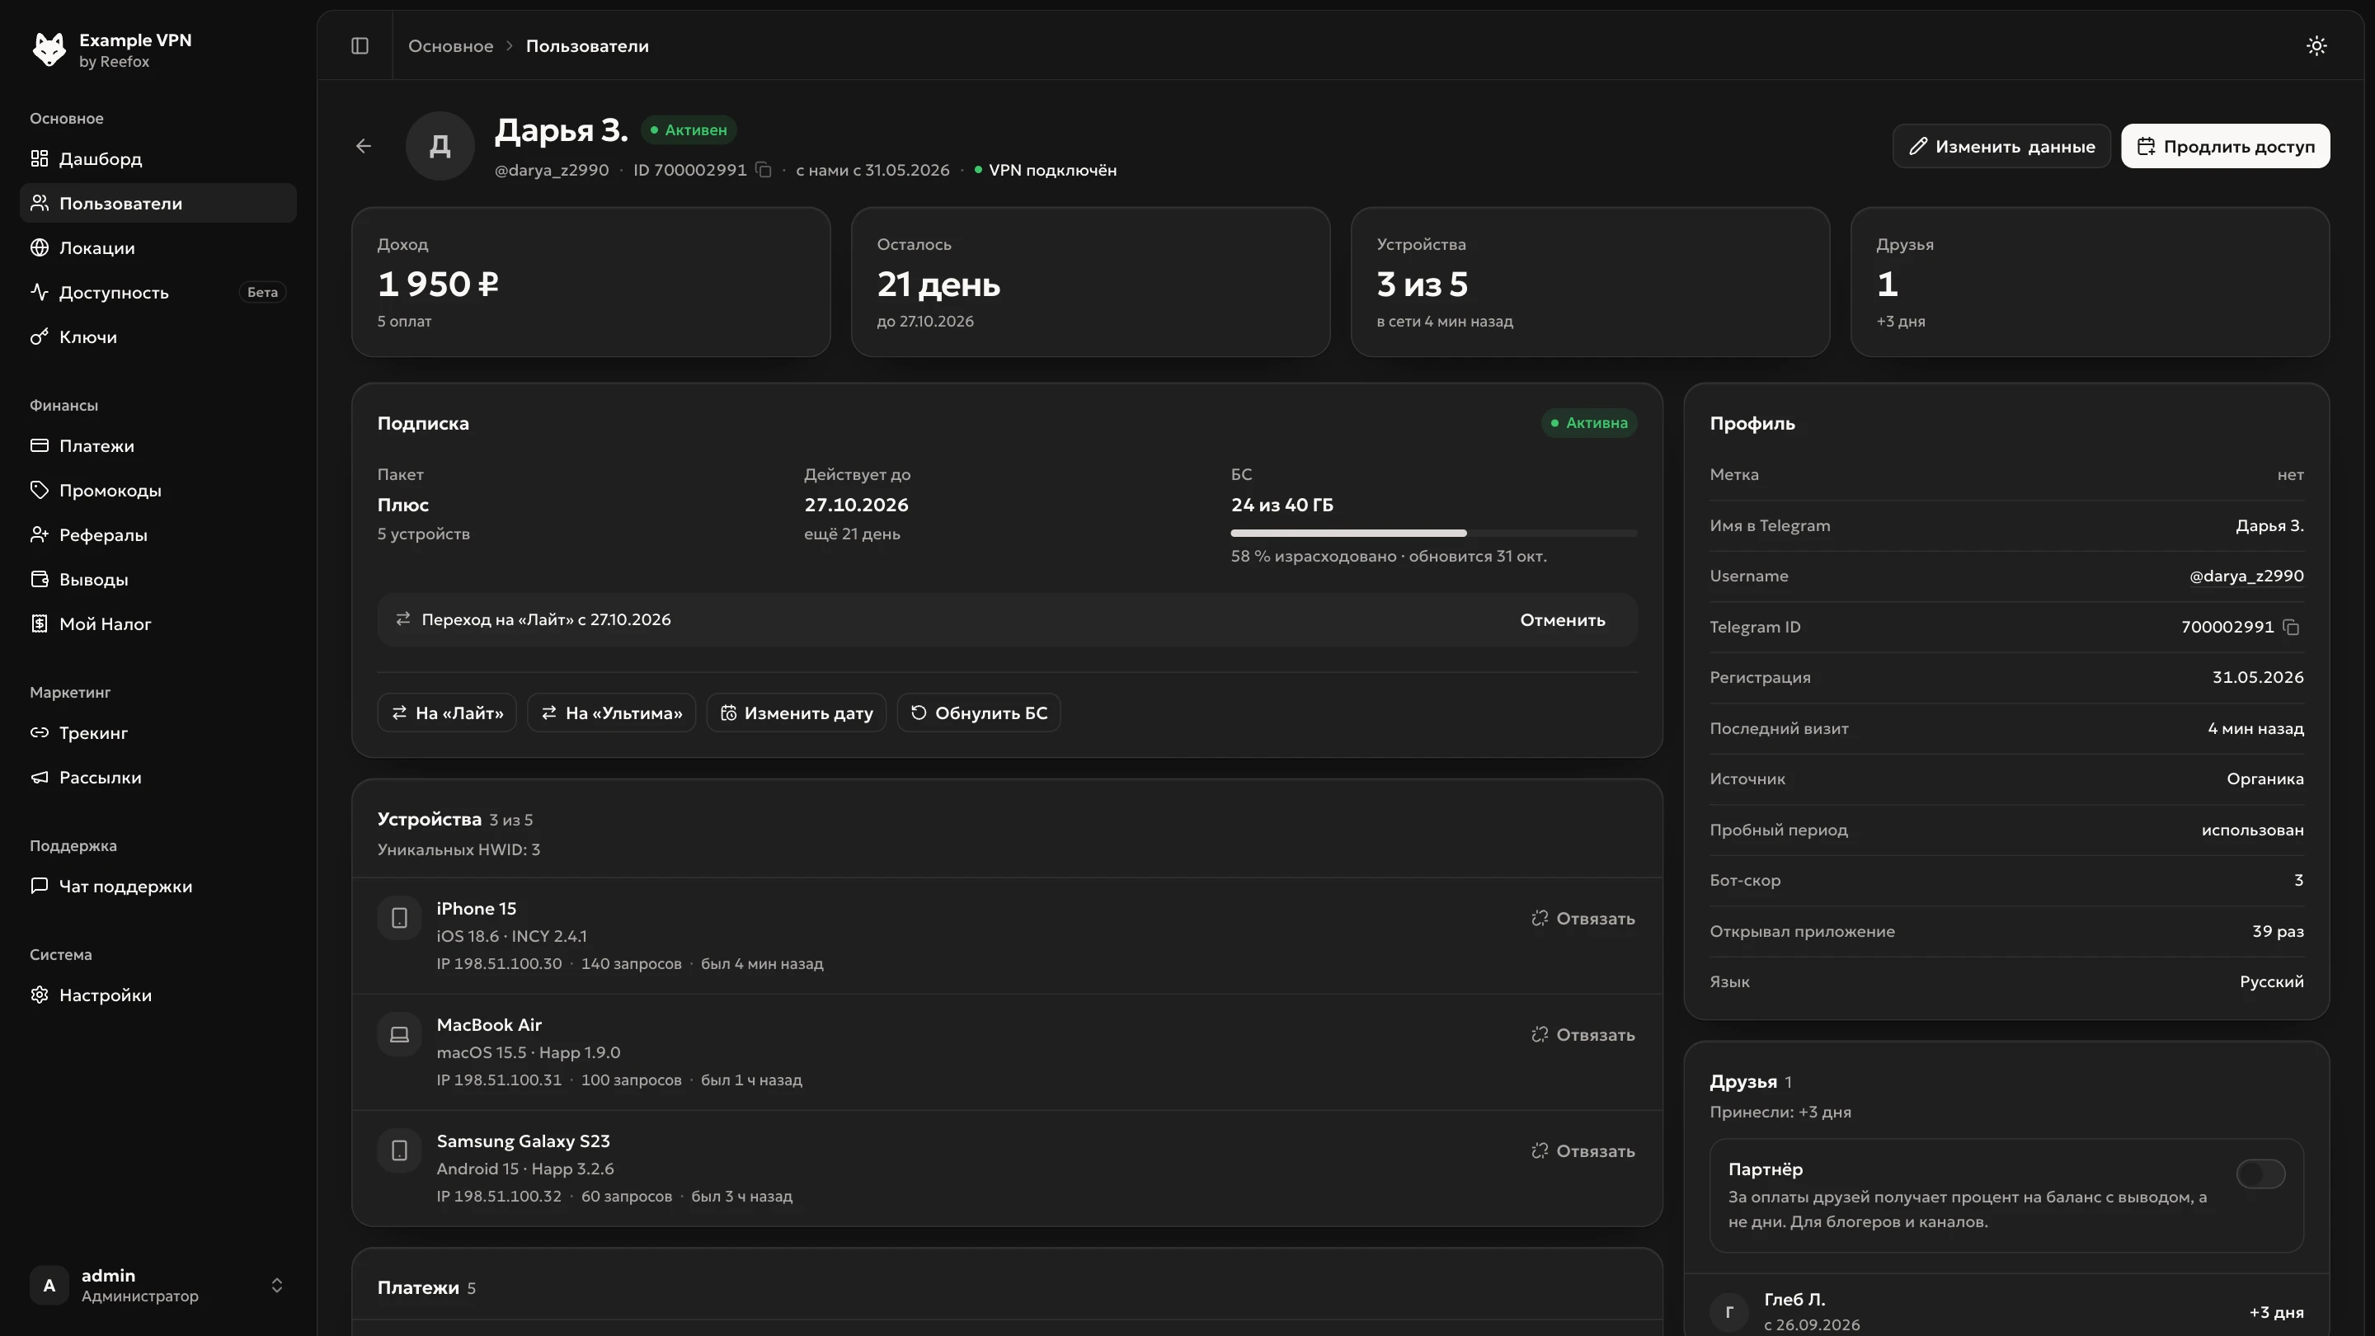2375x1336 pixels.
Task: Click Продлить доступ button
Action: 2226,146
